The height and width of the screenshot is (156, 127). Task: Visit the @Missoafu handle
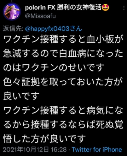[40, 16]
